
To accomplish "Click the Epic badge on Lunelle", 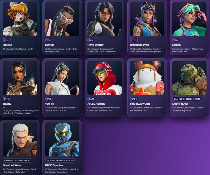I will (7, 40).
